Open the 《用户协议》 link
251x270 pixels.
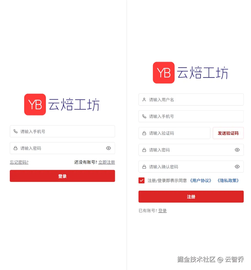200,181
